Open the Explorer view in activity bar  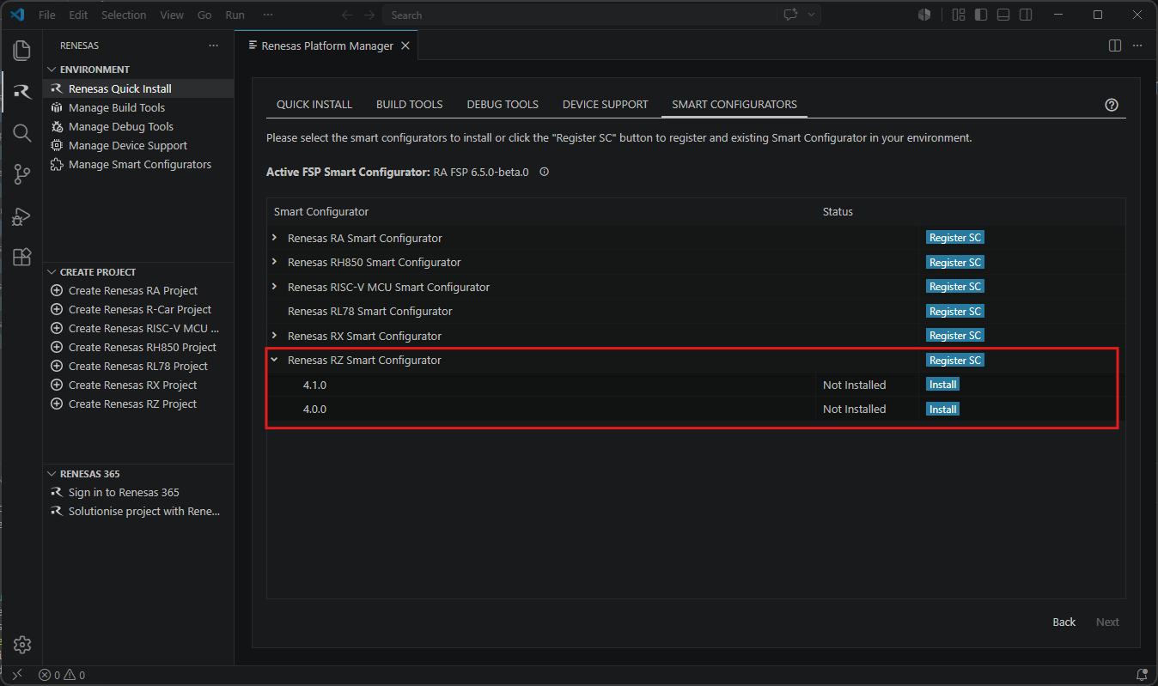click(x=22, y=51)
